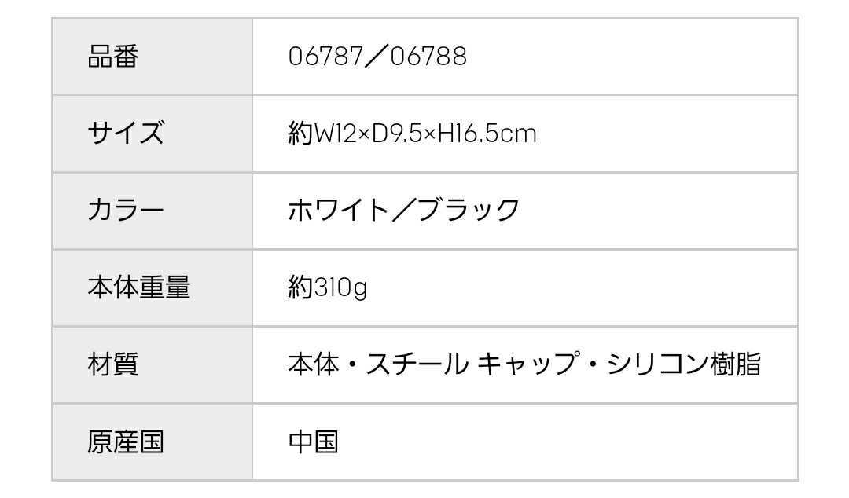Click product number 06787
This screenshot has height=498, width=849.
(x=326, y=57)
